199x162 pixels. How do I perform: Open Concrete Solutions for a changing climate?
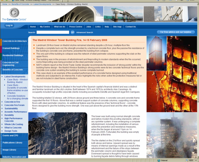[x=18, y=97]
